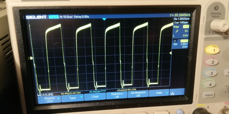Select the Edge trigger info panel

[x=181, y=31]
